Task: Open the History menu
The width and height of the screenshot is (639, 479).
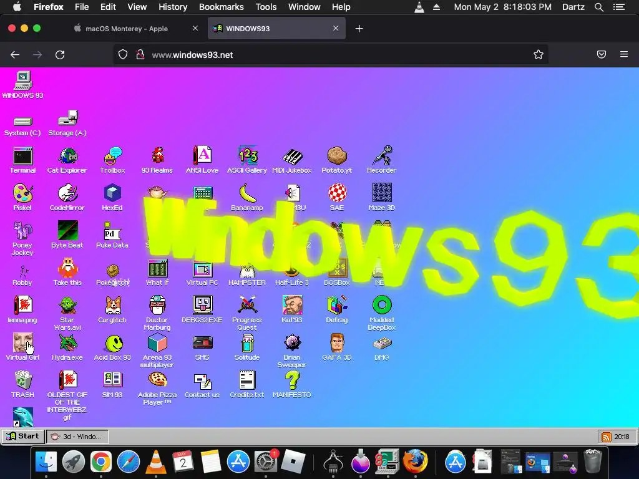Action: click(x=173, y=7)
